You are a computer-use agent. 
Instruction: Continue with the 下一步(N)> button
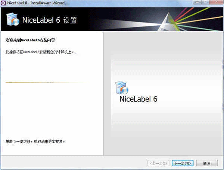(x=183, y=163)
